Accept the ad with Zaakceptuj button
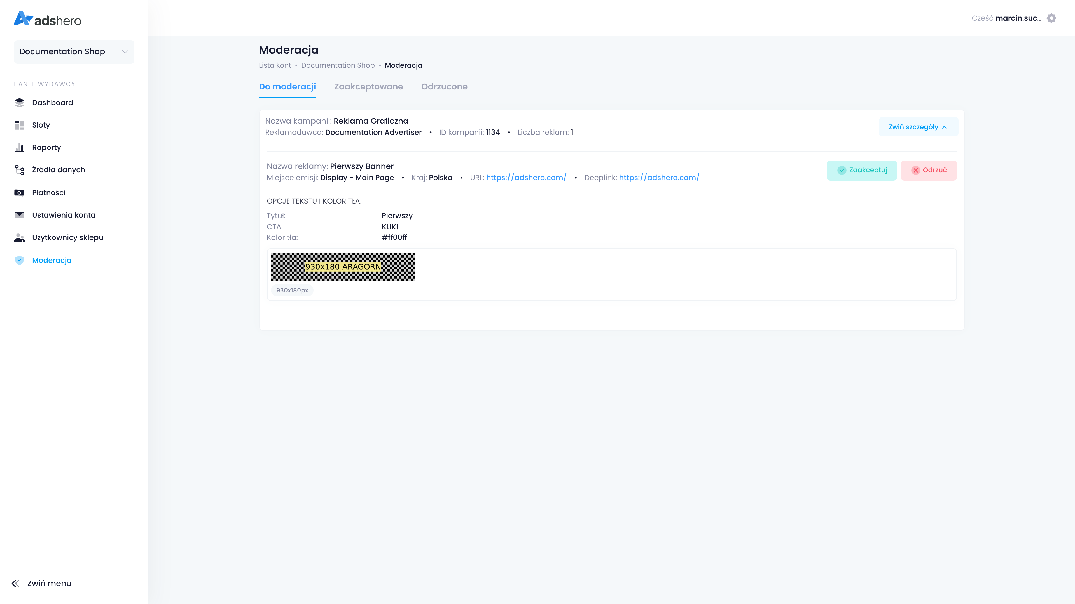 [861, 170]
